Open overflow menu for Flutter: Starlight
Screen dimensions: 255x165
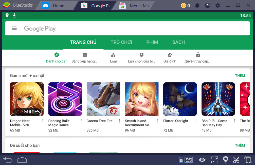(196, 121)
